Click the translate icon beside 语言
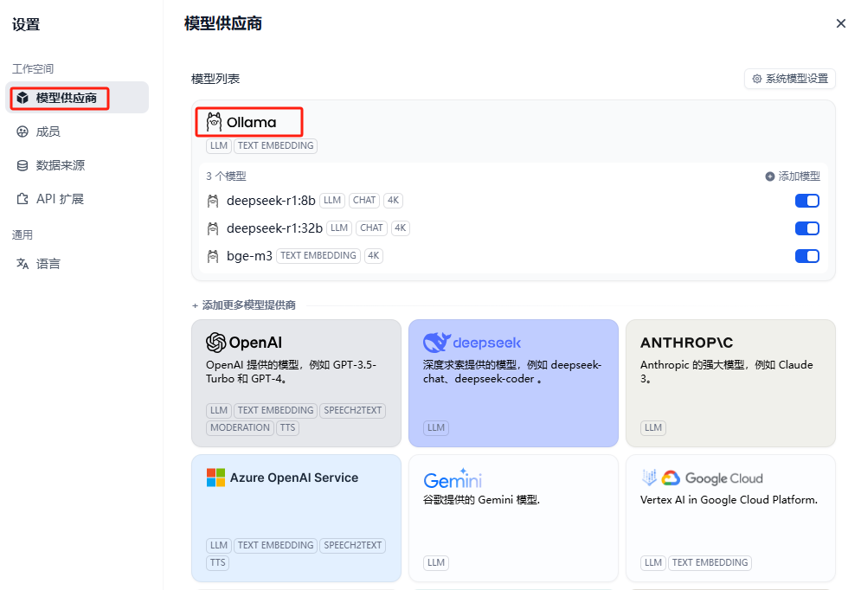This screenshot has width=861, height=590. (22, 264)
